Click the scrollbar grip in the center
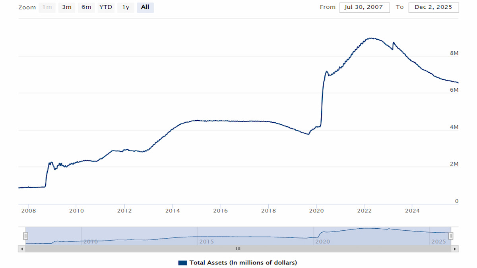The width and height of the screenshot is (477, 268). (x=238, y=249)
